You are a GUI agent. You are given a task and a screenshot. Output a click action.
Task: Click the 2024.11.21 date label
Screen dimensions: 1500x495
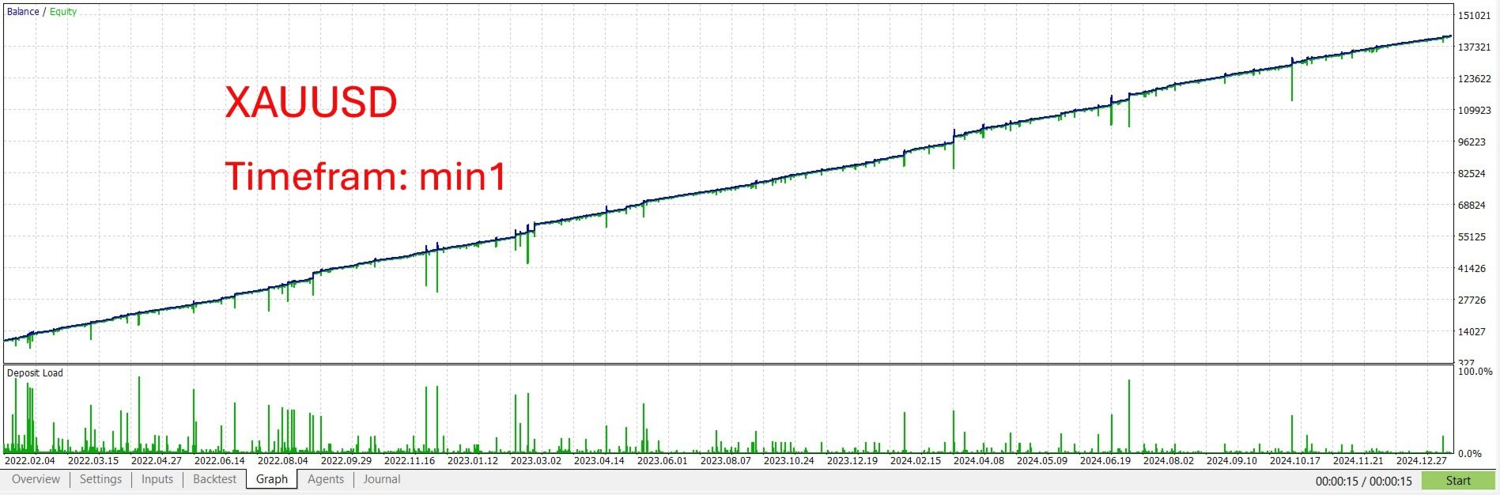point(1358,461)
